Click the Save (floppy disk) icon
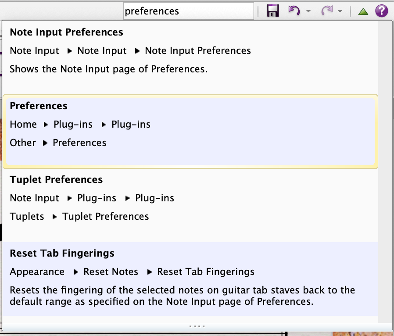 [273, 11]
